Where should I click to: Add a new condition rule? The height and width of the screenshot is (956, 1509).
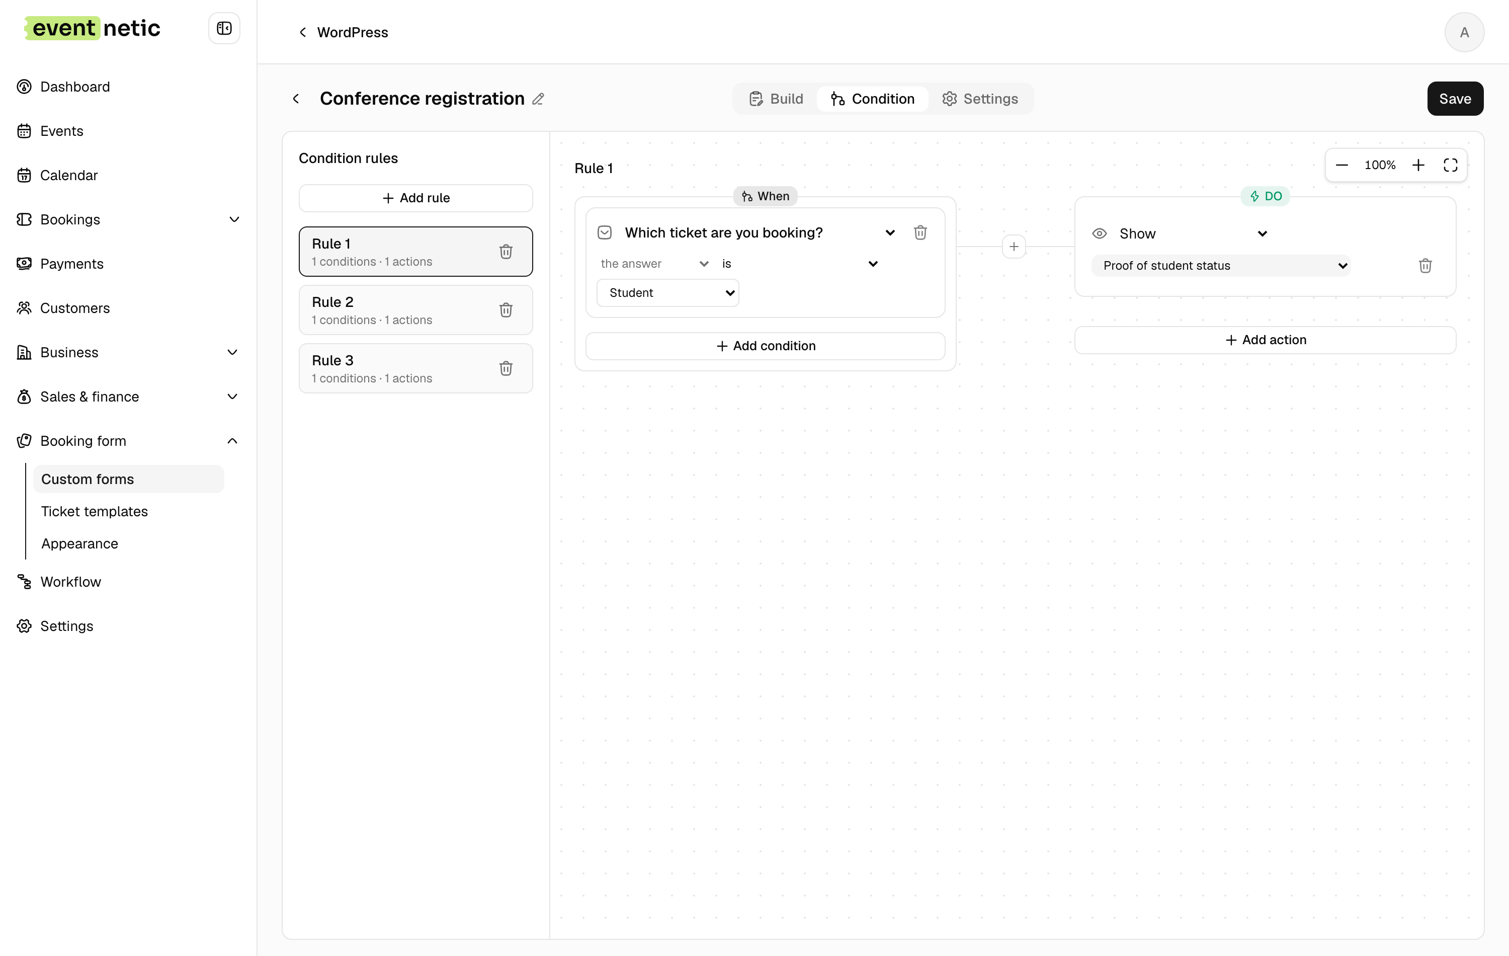point(415,198)
